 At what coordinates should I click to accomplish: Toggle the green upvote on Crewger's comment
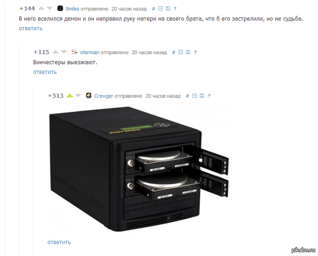tap(70, 95)
